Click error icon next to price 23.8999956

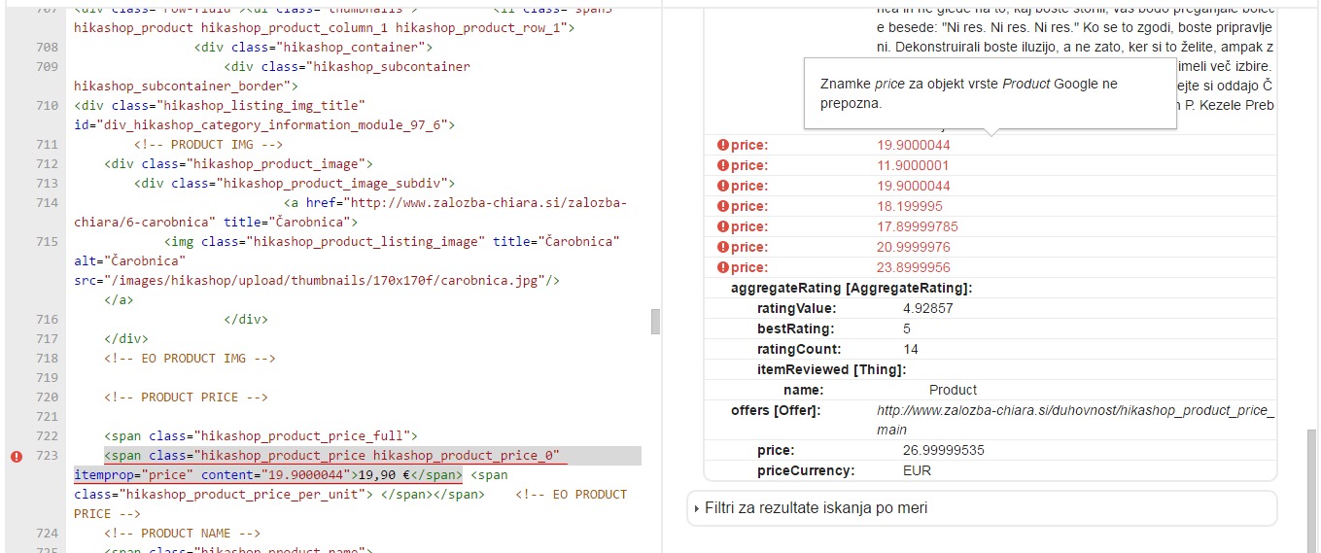pos(722,268)
